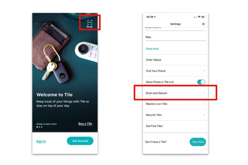Click the Tiles section header
The width and height of the screenshot is (248, 165).
(x=148, y=37)
